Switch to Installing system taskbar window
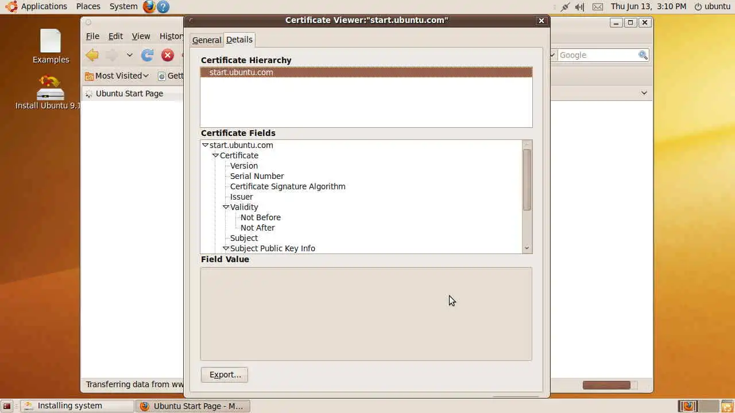 [x=77, y=406]
